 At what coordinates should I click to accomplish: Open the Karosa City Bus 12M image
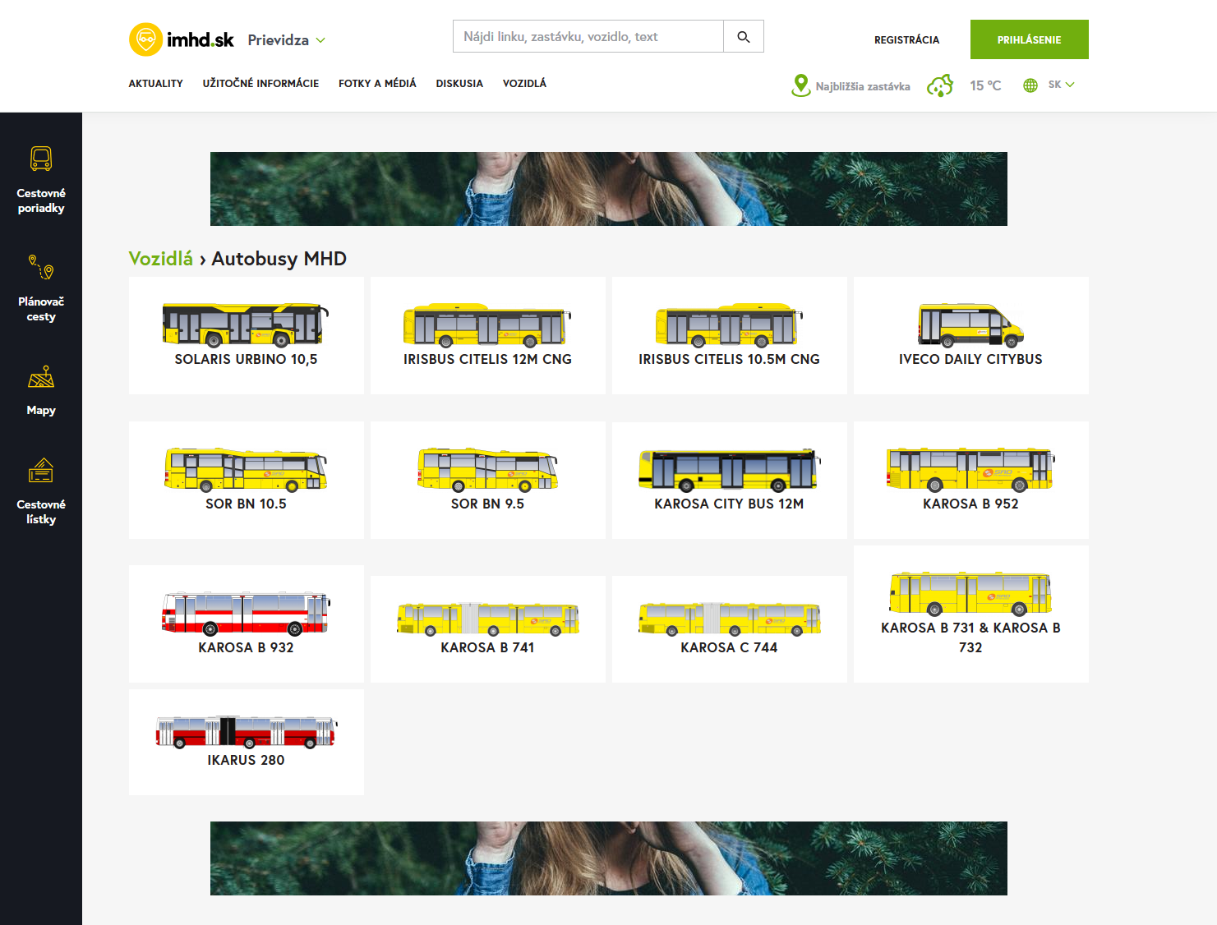tap(729, 469)
